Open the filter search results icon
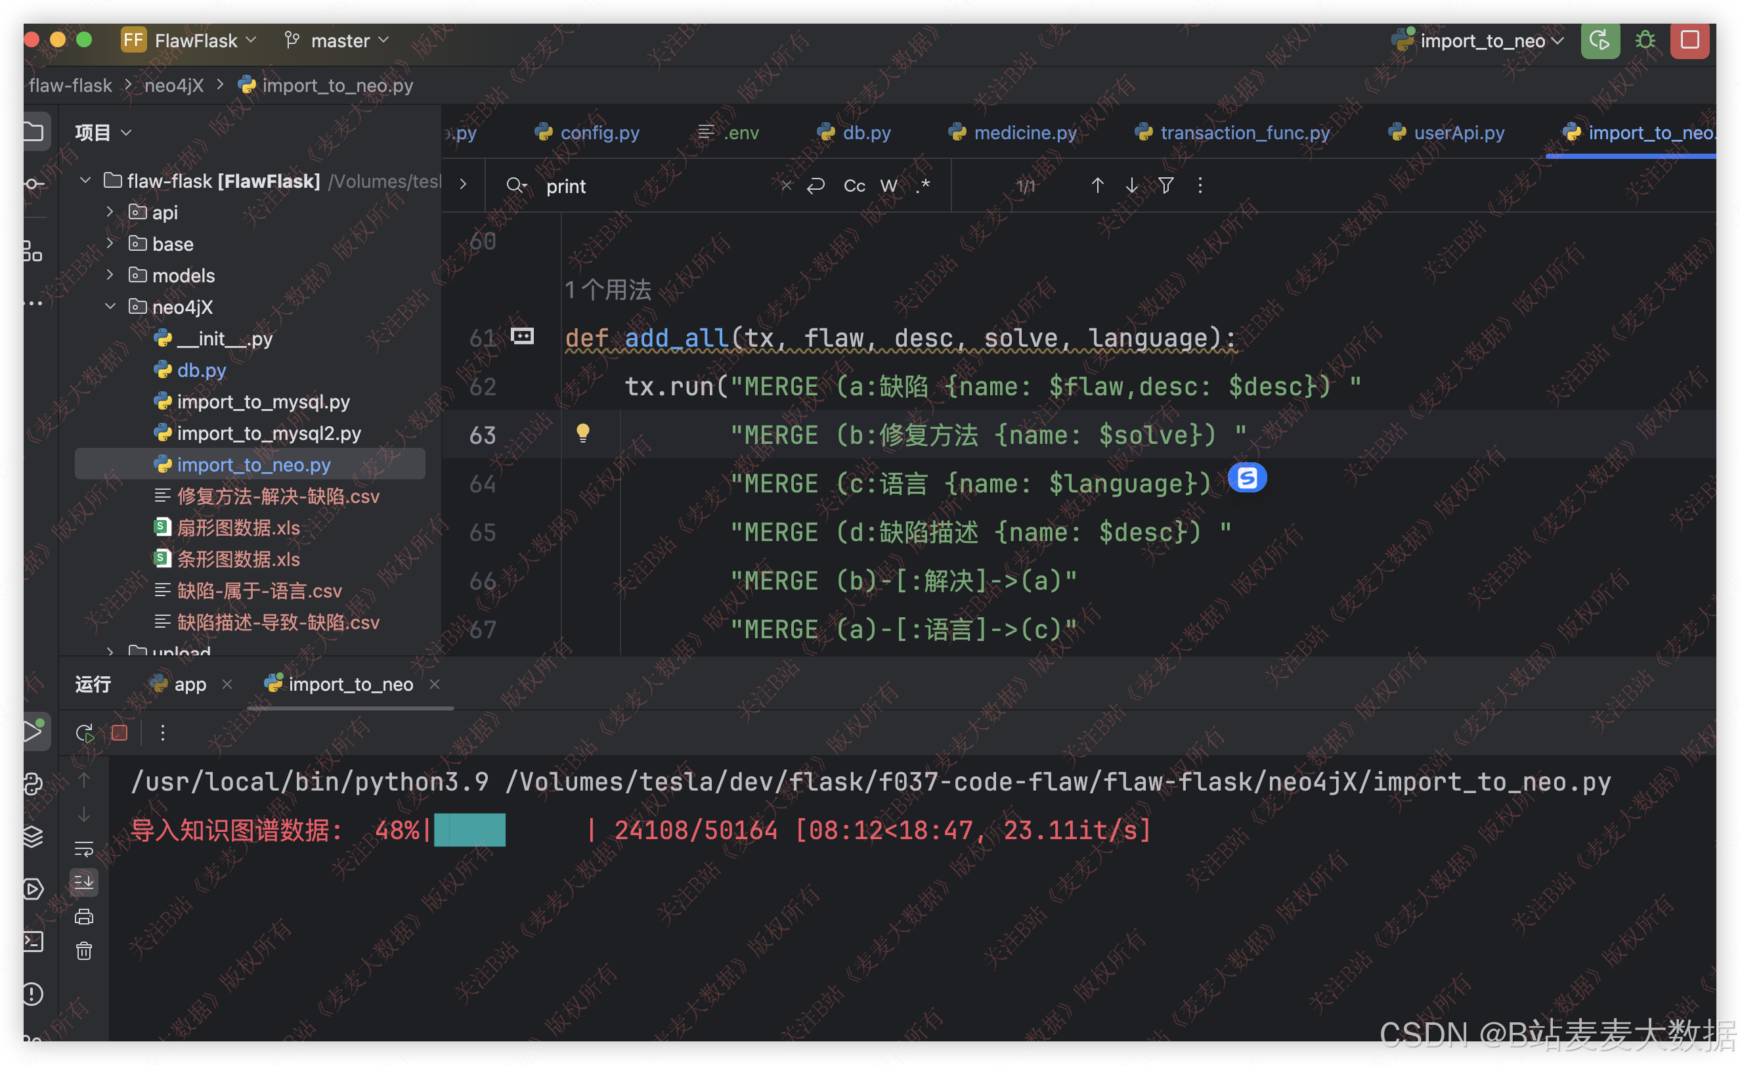The width and height of the screenshot is (1740, 1065). (x=1166, y=186)
